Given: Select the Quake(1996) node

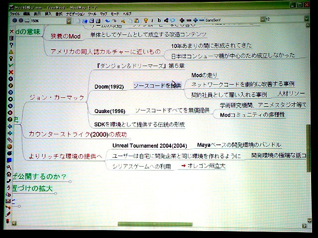Looking at the screenshot, I should click(x=110, y=111).
